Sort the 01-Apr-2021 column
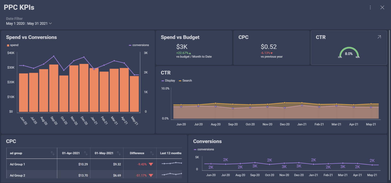The height and width of the screenshot is (183, 391). [86, 153]
